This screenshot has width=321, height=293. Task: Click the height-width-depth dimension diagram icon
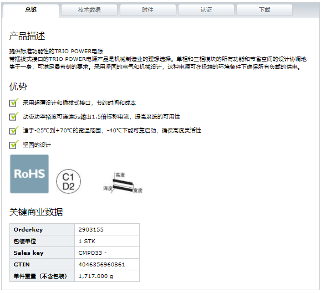click(123, 183)
